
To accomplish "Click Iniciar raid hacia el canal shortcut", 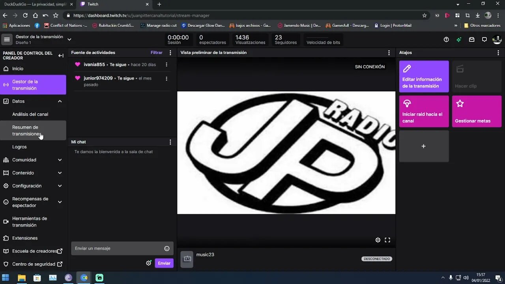I will [x=424, y=111].
